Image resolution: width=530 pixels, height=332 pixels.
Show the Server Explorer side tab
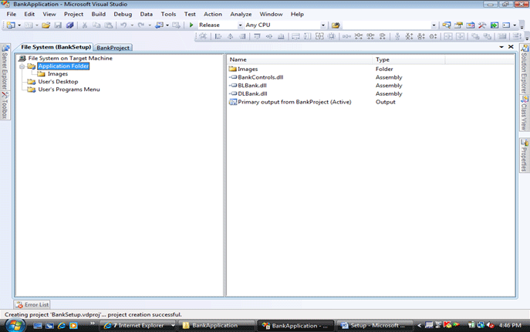5,68
